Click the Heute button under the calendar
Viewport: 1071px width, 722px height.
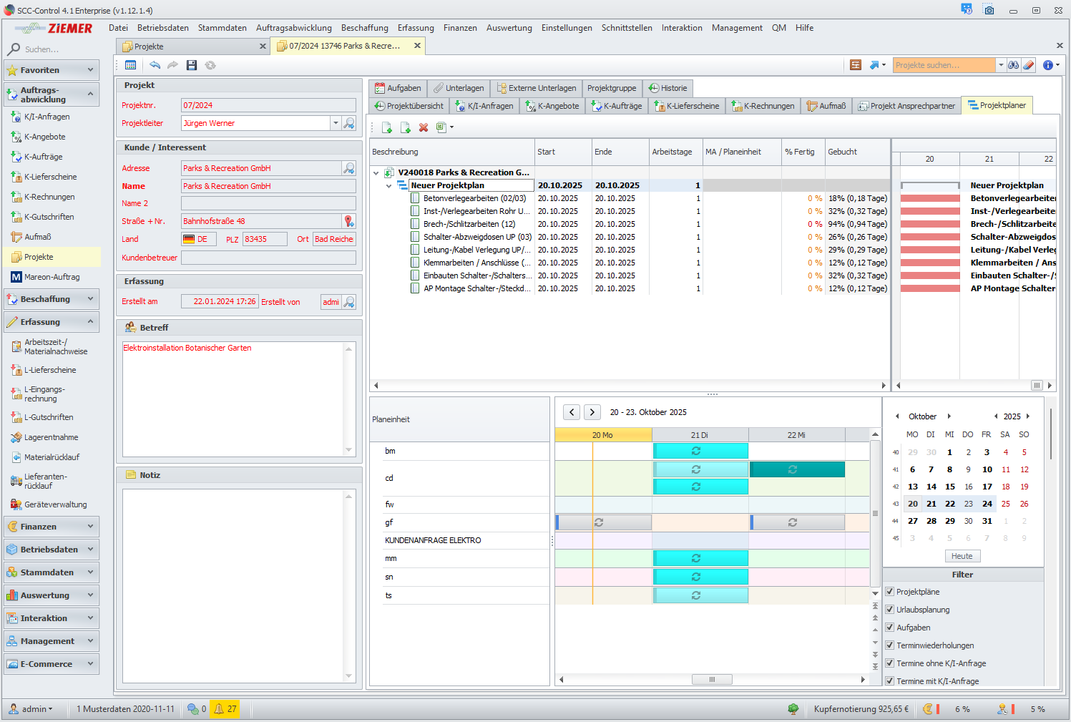click(x=962, y=556)
